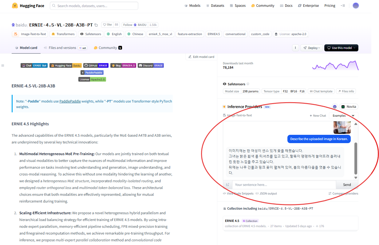Expand the Deploy dropdown
This screenshot has height=245, width=379.
[x=312, y=48]
